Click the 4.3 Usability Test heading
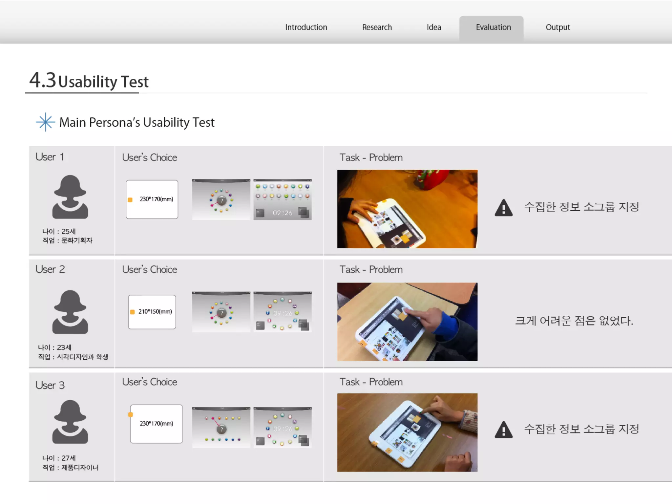Viewport: 672px width, 504px height. coord(89,81)
